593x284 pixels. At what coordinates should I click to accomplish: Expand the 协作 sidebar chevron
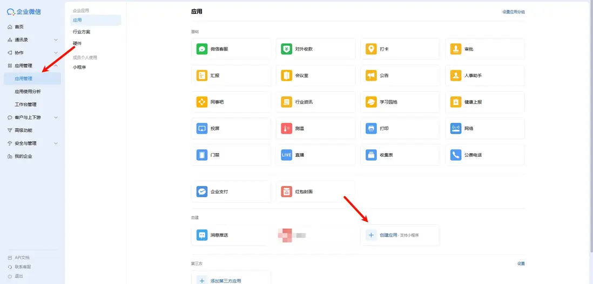[56, 53]
